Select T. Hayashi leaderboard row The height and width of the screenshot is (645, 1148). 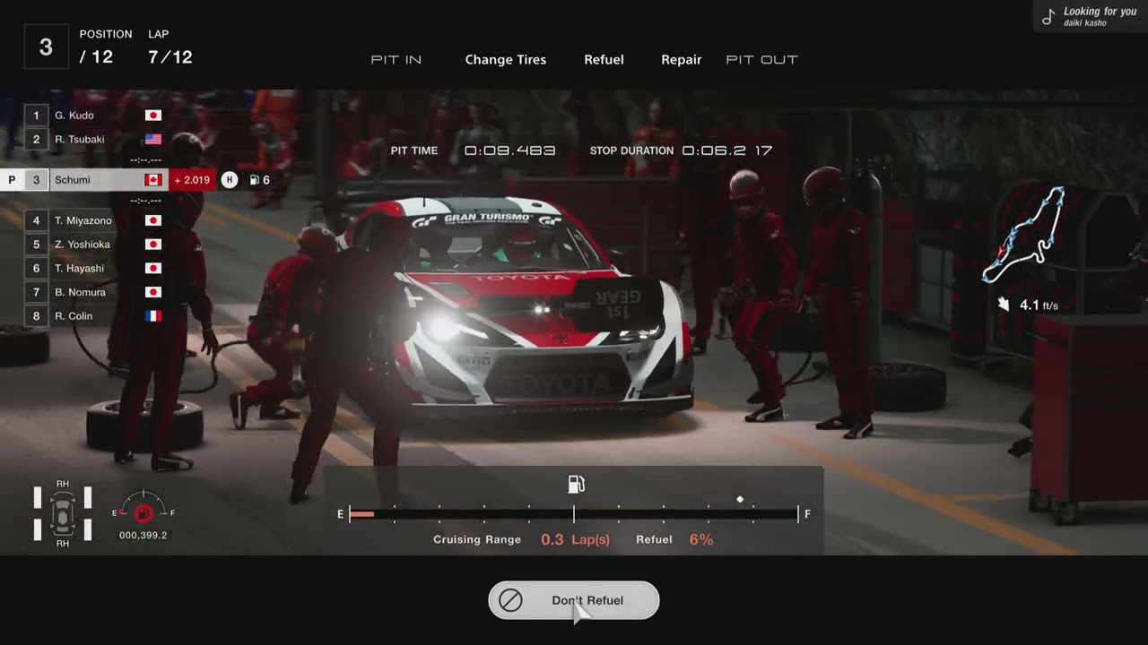tap(97, 268)
